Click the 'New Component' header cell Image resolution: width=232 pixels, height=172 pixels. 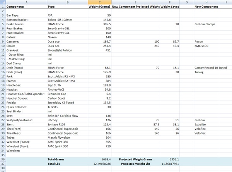206,7
